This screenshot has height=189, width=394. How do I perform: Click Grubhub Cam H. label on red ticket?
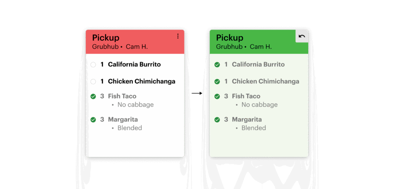[x=120, y=47]
